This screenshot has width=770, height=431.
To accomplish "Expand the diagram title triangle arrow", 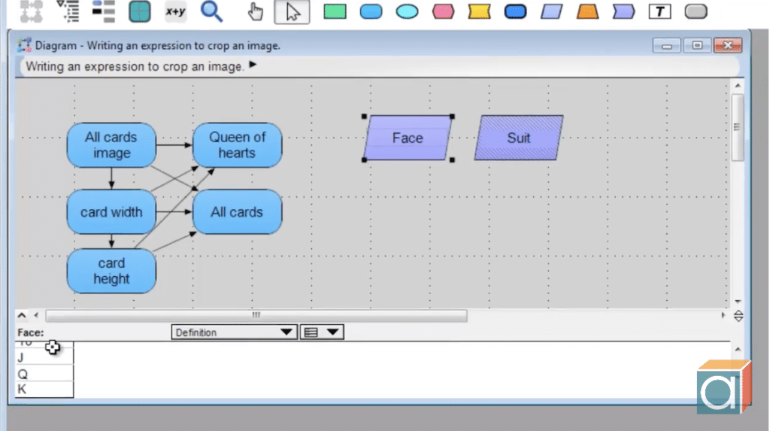I will 253,65.
